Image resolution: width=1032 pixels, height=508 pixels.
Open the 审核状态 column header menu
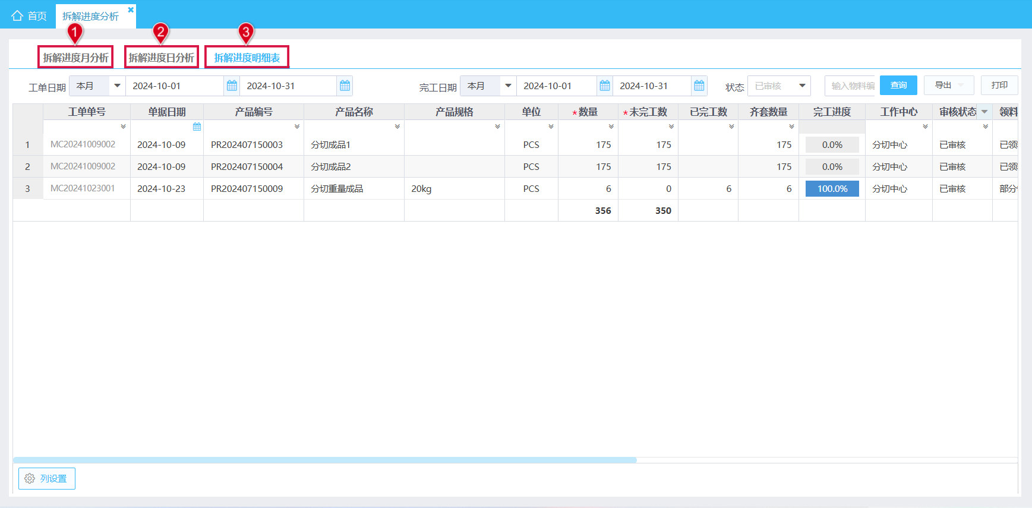984,112
